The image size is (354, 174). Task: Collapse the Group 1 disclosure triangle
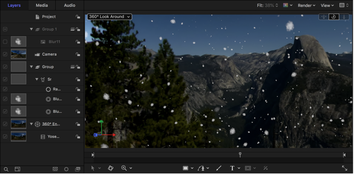point(31,29)
